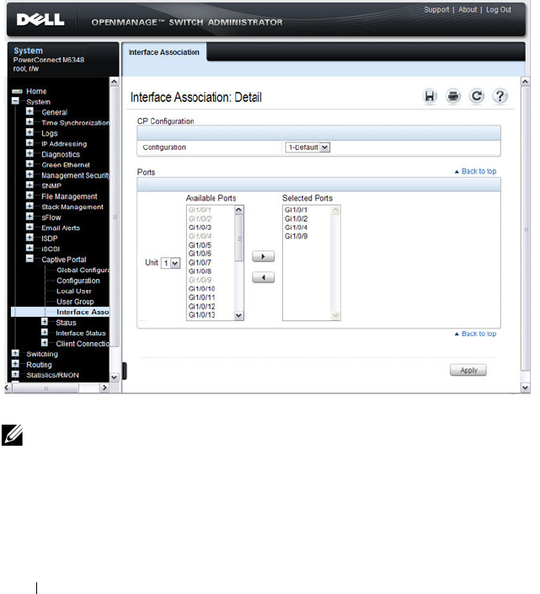540x594 pixels.
Task: Click Available Ports list scroll-up arrow
Action: pos(239,210)
